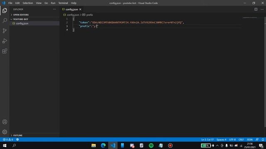This screenshot has width=266, height=149.
Task: Open the Windows Start menu
Action: coord(5,145)
